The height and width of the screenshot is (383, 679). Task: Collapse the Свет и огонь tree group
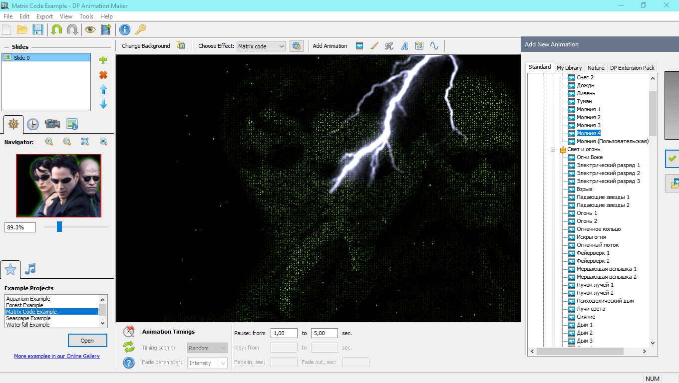[553, 149]
